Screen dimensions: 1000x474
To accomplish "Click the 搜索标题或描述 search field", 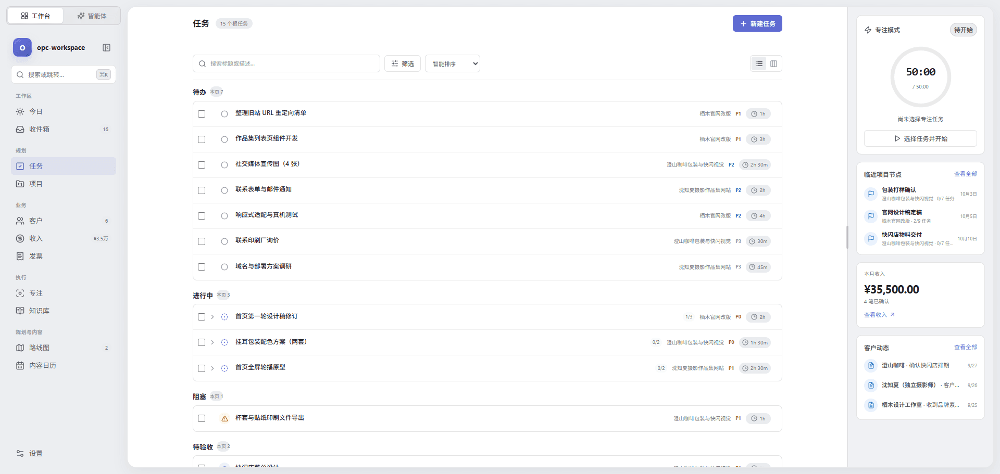I will [286, 64].
